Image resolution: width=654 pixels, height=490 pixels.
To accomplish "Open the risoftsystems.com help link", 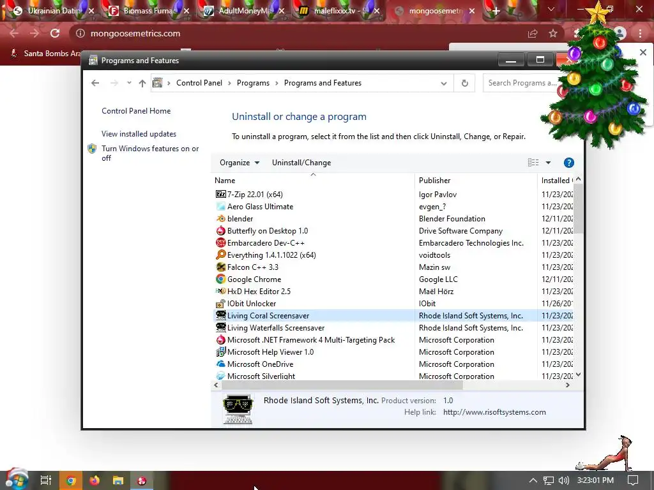I will coord(494,412).
